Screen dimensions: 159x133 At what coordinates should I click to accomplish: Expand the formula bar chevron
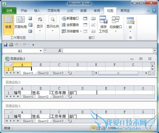[155, 50]
